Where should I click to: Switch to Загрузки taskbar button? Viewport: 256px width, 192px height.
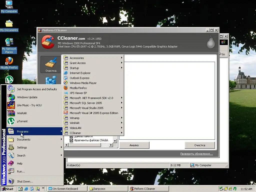108,189
